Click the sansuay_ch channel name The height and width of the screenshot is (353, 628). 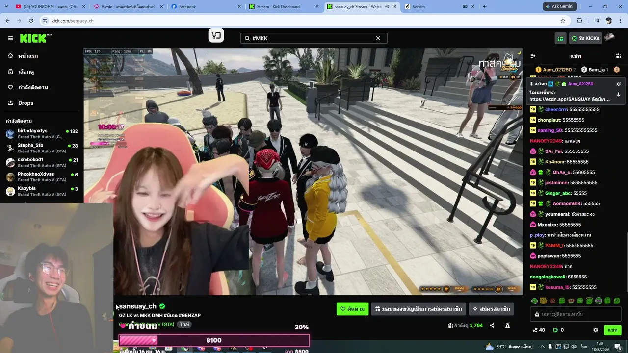pos(137,306)
